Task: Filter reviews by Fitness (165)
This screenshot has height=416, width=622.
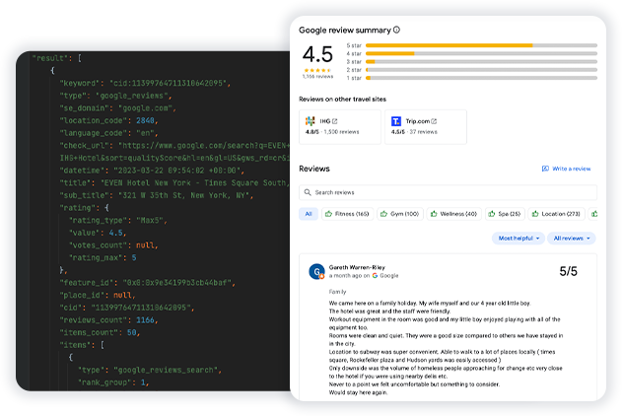Action: pyautogui.click(x=347, y=214)
